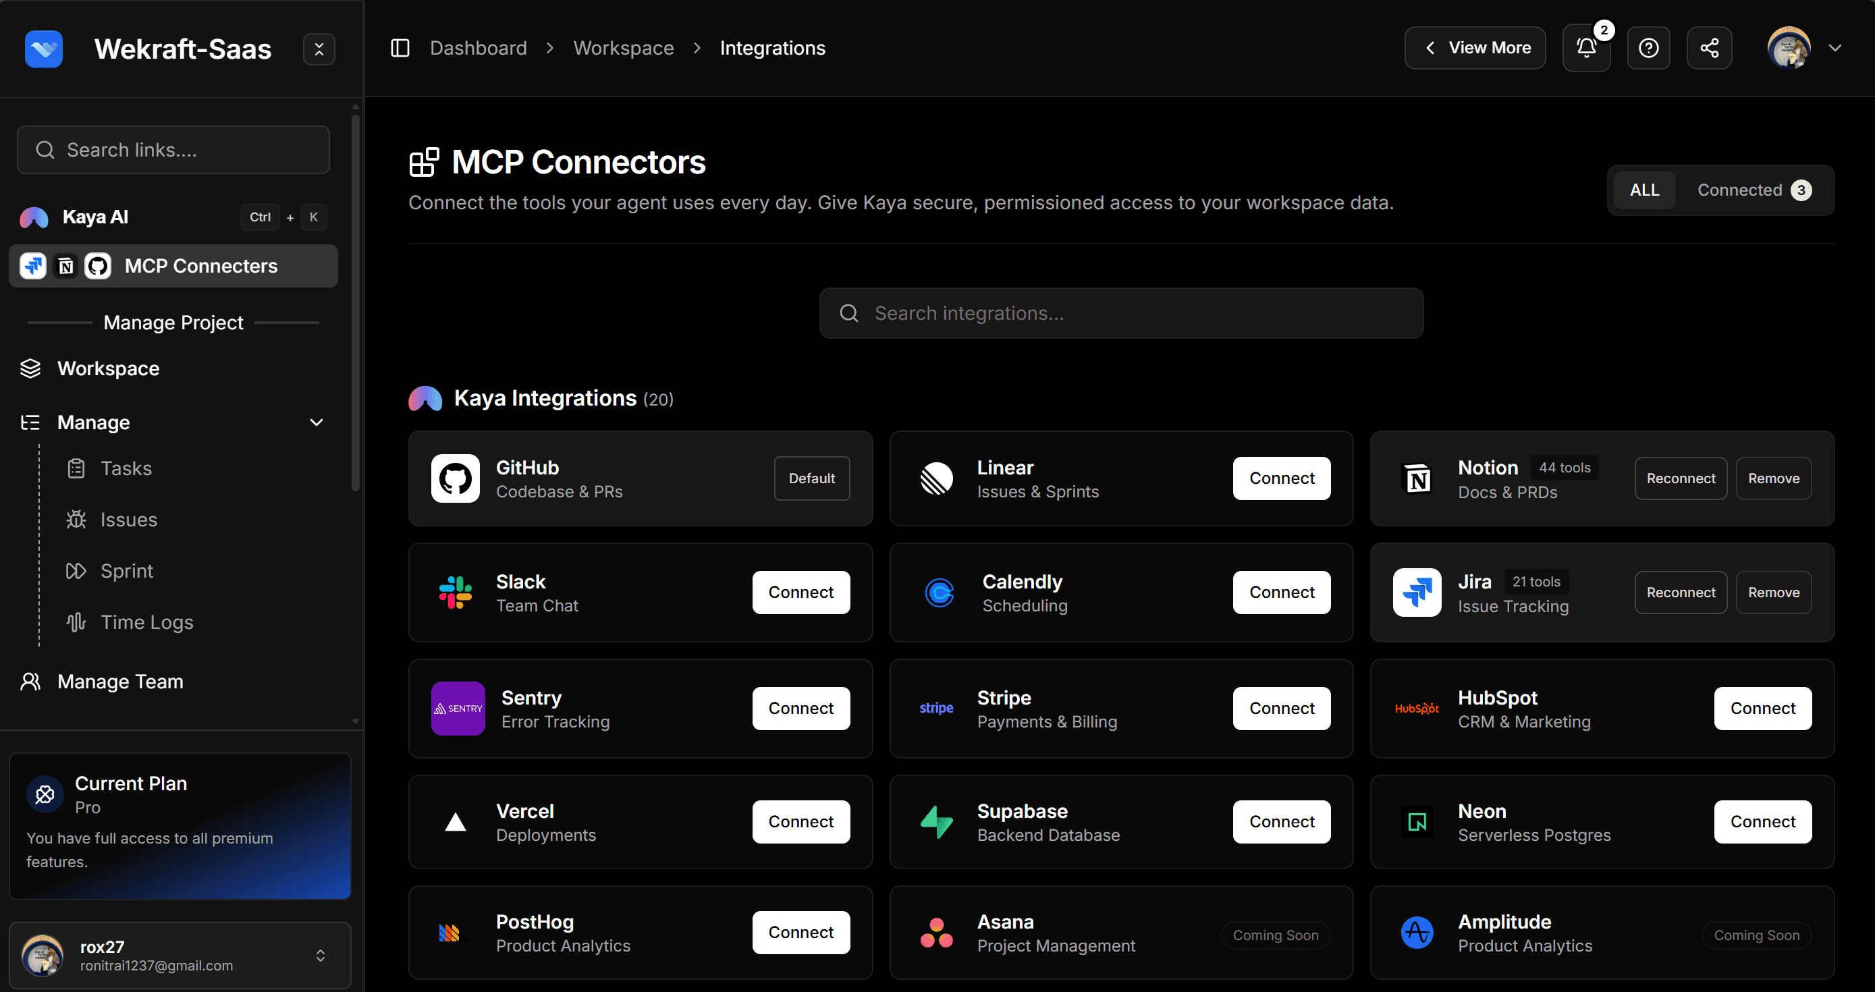Click the View More button
Screen dimensions: 1875x992
click(x=1475, y=48)
